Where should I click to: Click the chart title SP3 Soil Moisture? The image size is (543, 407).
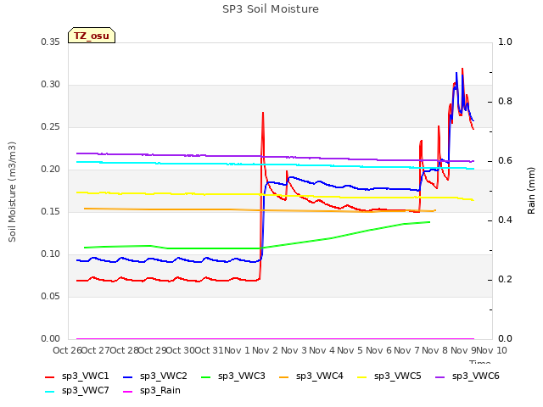tap(271, 9)
